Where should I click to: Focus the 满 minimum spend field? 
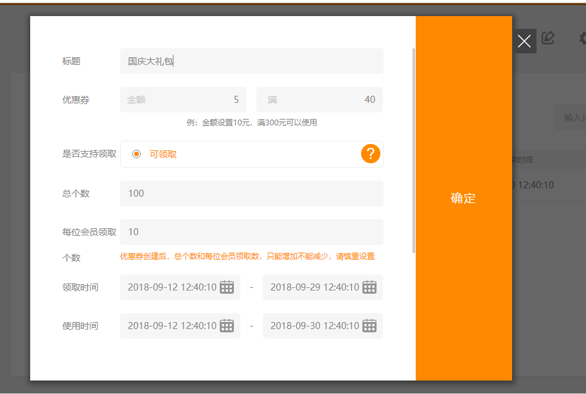319,100
